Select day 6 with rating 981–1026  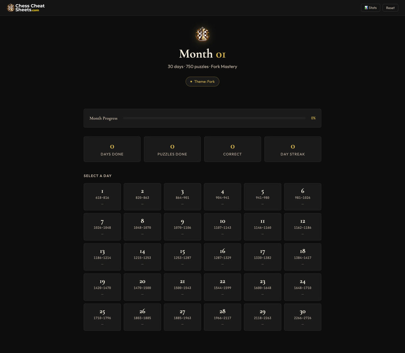point(303,197)
